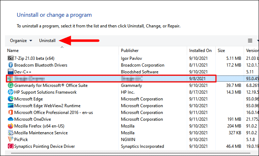This screenshot has height=156, width=259.
Task: Sort by the Size column header
Action: [x=221, y=51]
